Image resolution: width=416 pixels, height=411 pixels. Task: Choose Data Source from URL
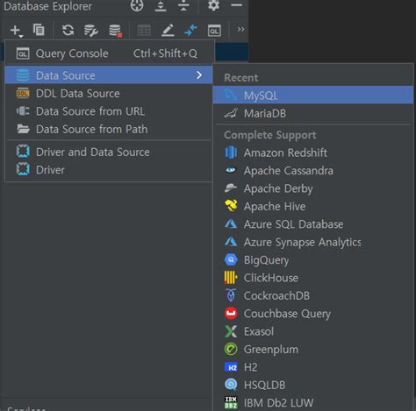tap(108, 111)
